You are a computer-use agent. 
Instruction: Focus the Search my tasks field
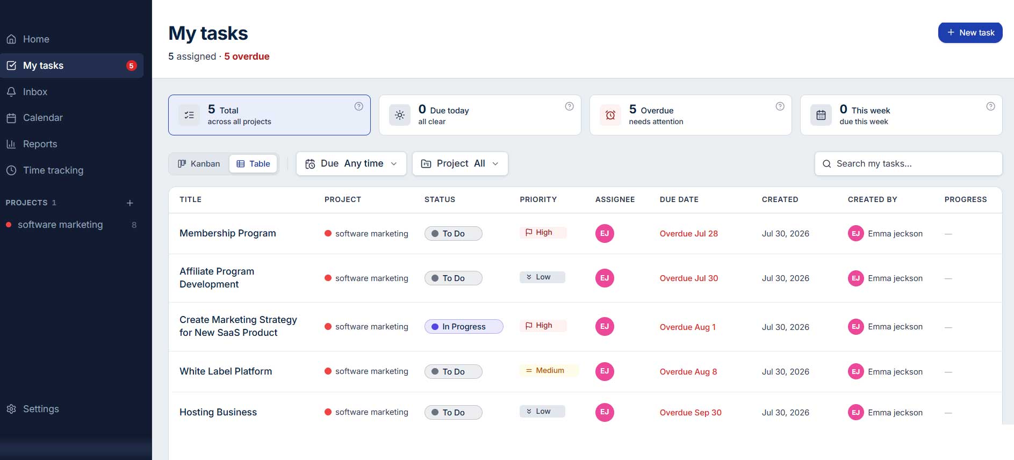coord(908,164)
